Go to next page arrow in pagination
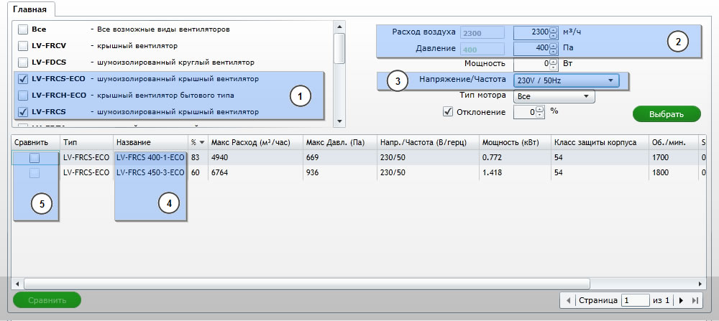The width and height of the screenshot is (719, 321). click(x=681, y=300)
